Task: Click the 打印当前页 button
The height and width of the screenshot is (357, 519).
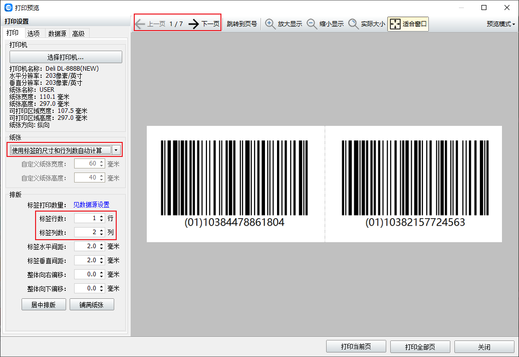Action: tap(356, 347)
